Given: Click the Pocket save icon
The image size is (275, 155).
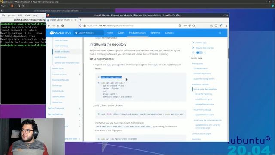Looking at the screenshot, I should pos(189,25).
